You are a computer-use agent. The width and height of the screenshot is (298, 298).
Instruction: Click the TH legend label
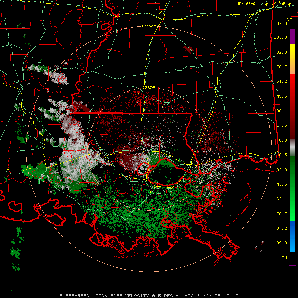284,258
